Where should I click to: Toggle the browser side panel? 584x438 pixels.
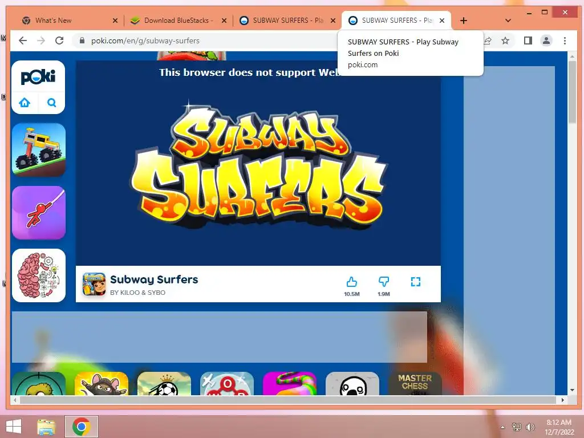[x=528, y=40]
